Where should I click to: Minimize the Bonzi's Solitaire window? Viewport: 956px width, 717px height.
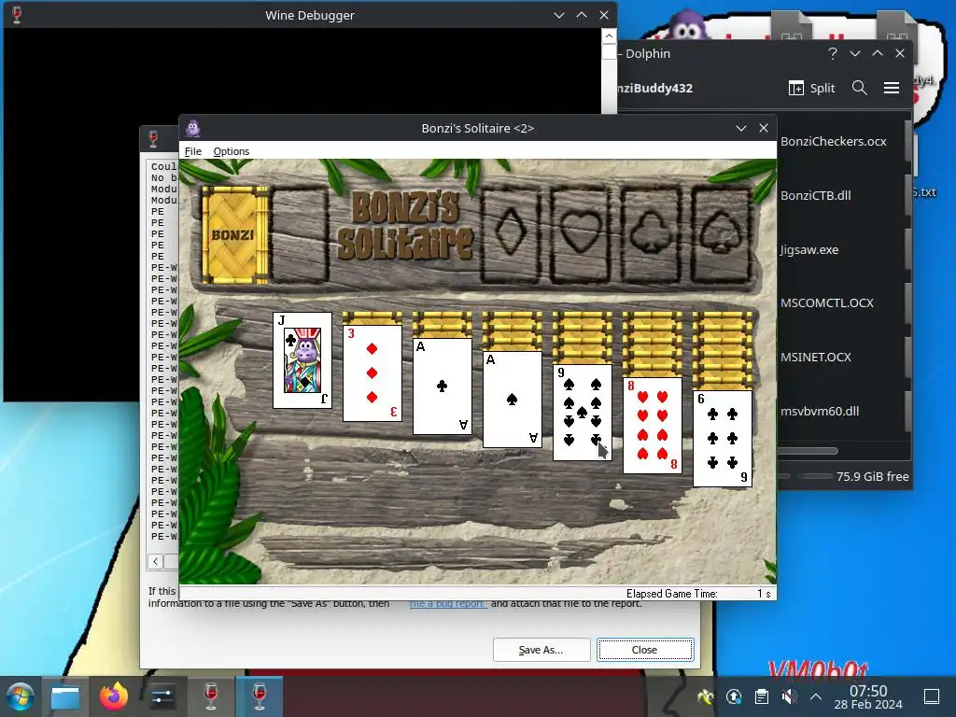740,128
